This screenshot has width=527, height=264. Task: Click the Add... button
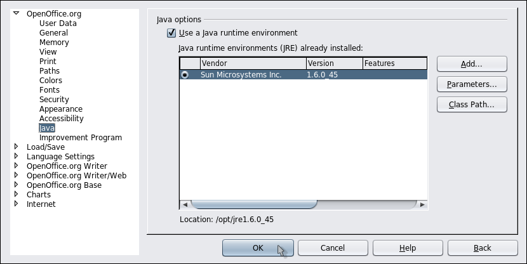472,64
